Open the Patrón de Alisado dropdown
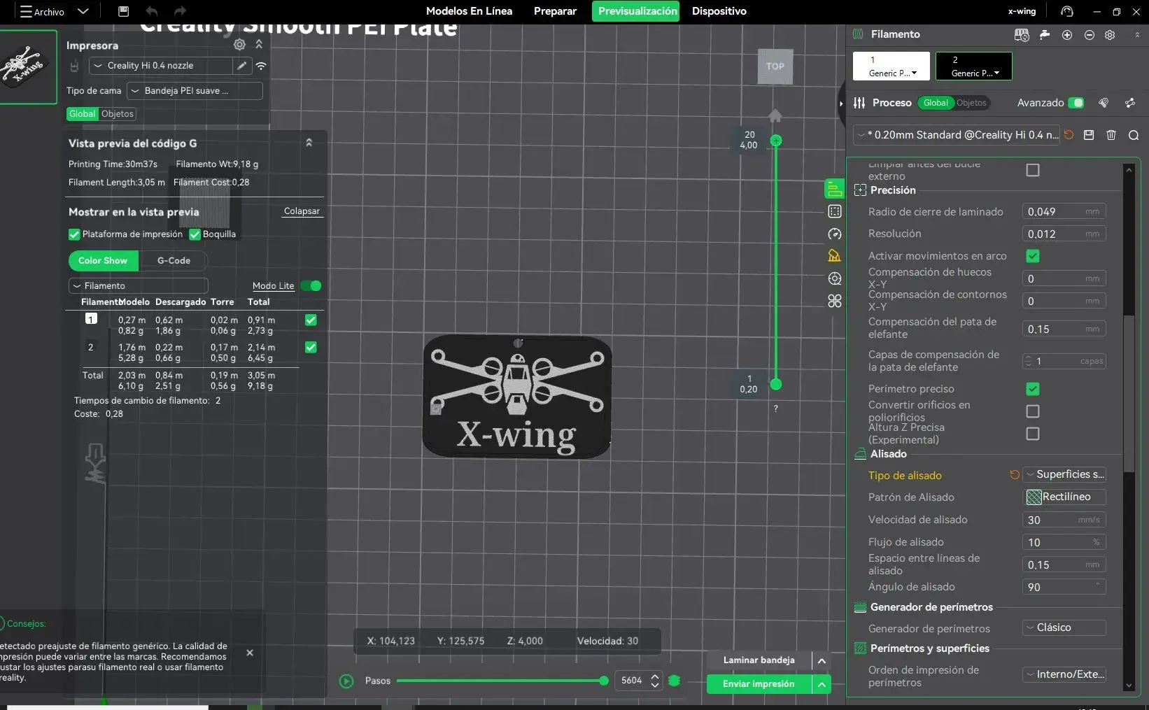Screen dimensions: 1149x710 (1064, 497)
